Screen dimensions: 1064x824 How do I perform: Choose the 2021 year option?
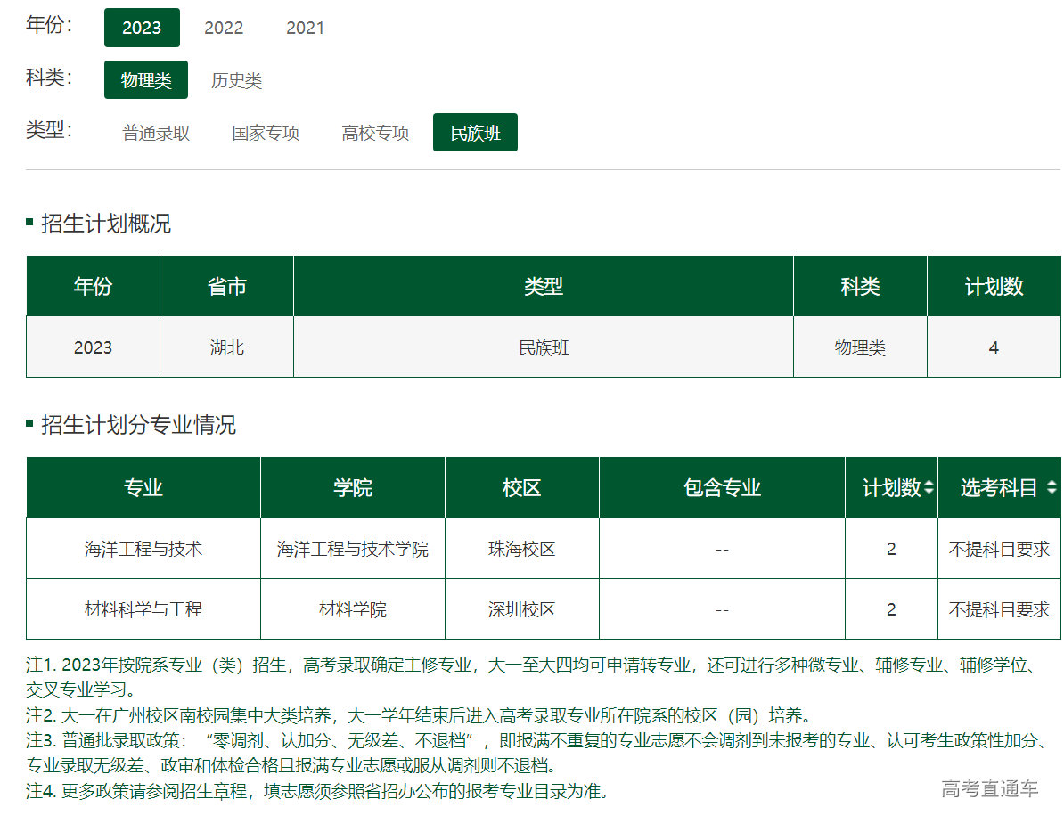click(x=305, y=28)
